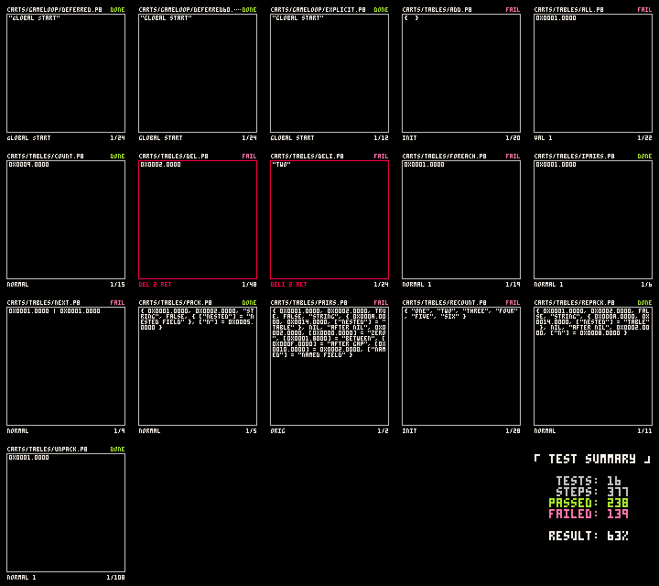Click the STEPS: 377 line
Screen dimensions: 659x586
coord(592,492)
